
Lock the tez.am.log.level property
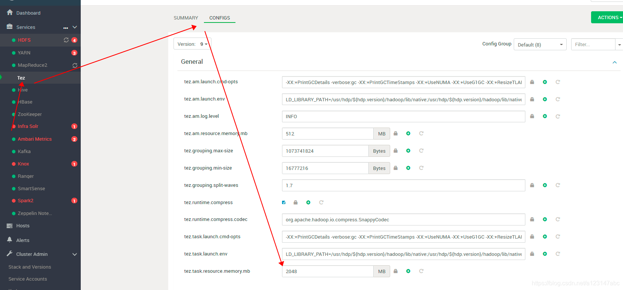(x=532, y=116)
